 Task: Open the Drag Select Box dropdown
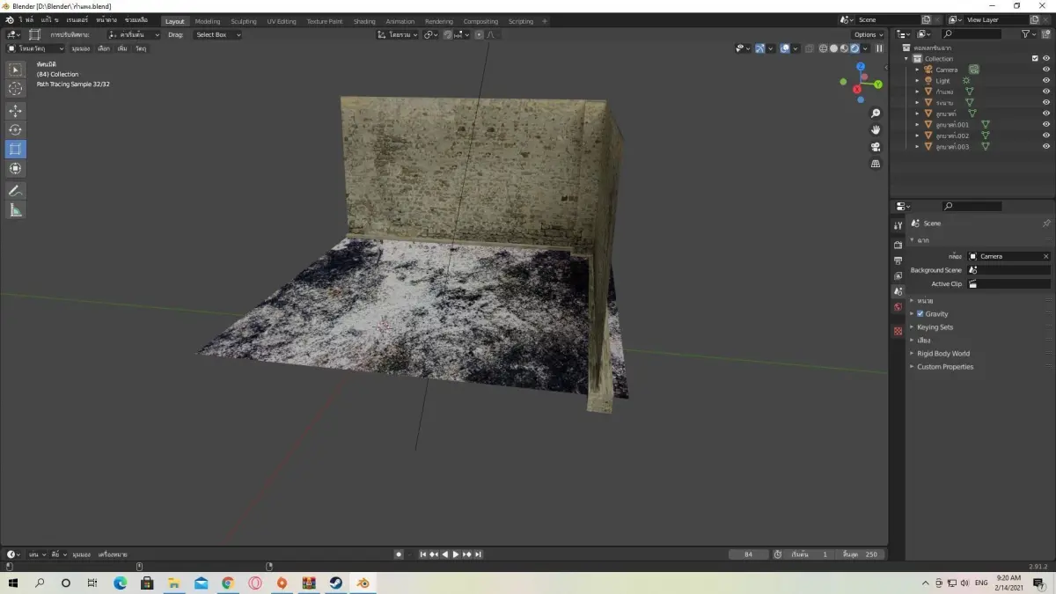[216, 34]
